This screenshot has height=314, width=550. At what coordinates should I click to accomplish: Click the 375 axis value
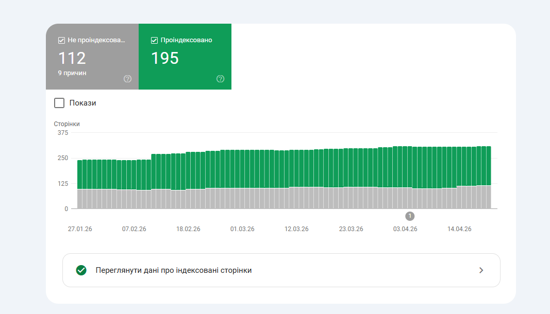coord(63,132)
